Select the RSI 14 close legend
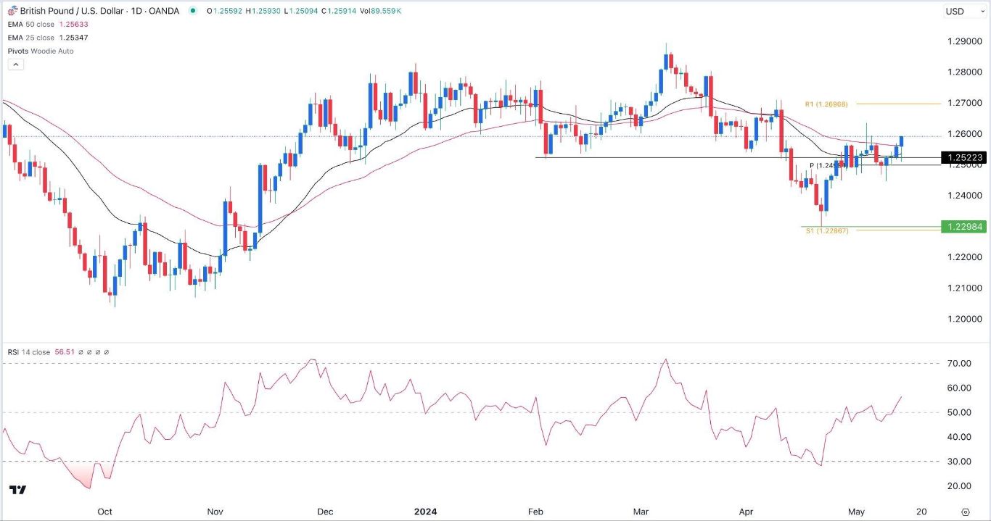 pos(29,352)
